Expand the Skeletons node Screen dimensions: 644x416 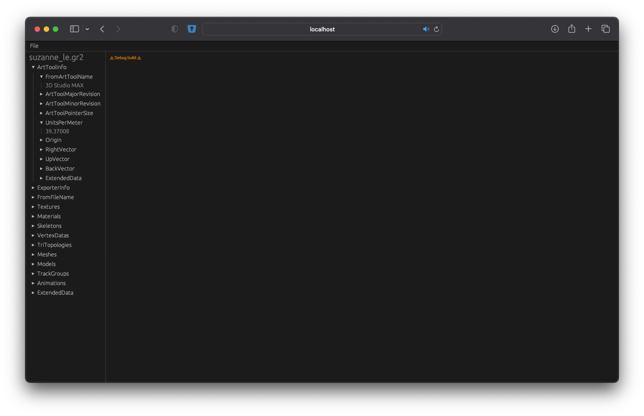click(x=33, y=226)
